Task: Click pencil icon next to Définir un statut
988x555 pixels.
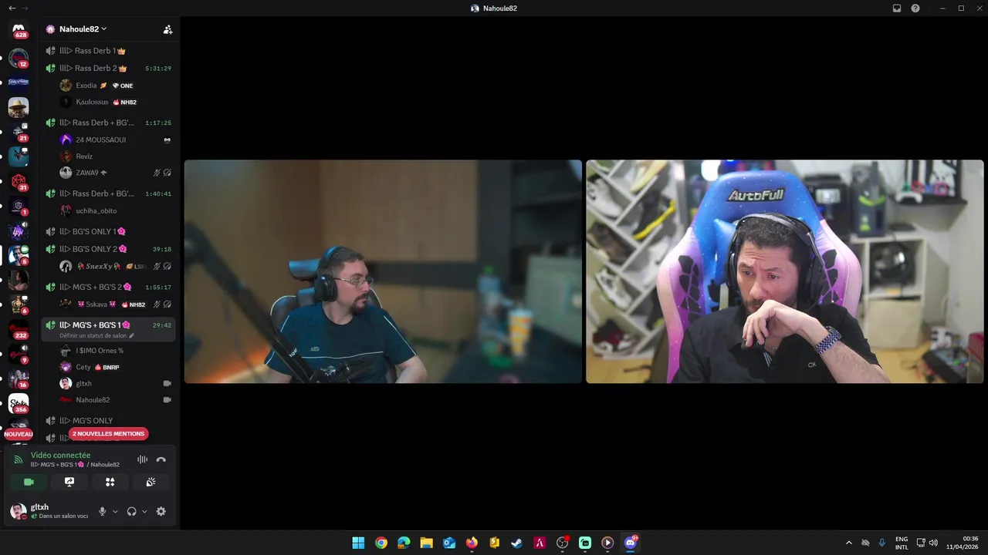Action: coord(131,336)
